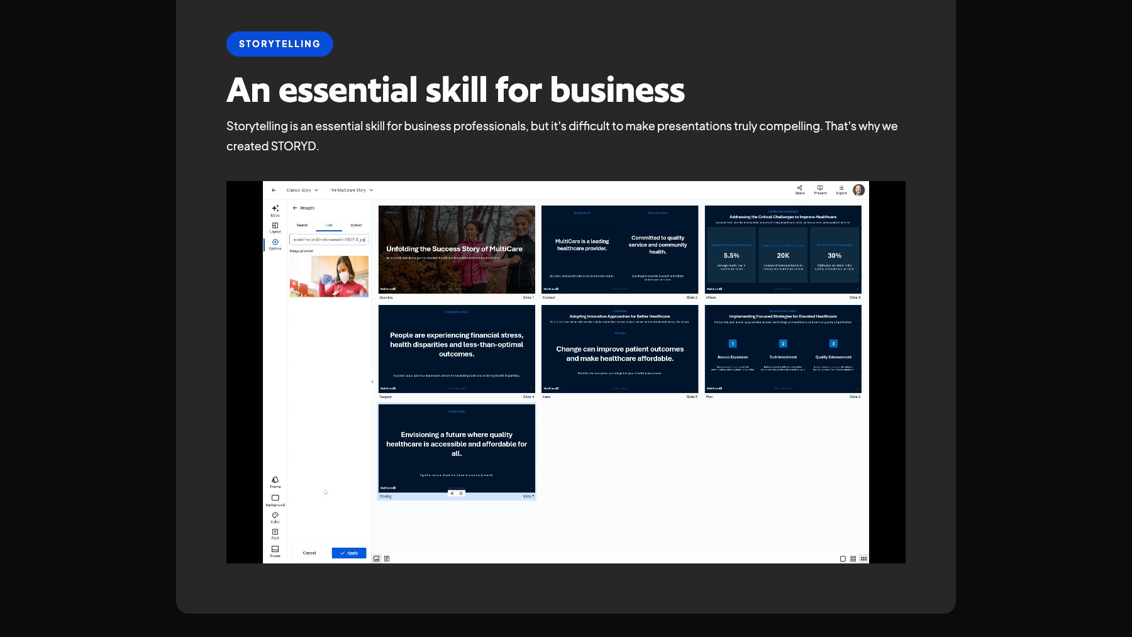Image resolution: width=1132 pixels, height=637 pixels.
Task: Select the Plan slide with three steps
Action: [x=783, y=349]
